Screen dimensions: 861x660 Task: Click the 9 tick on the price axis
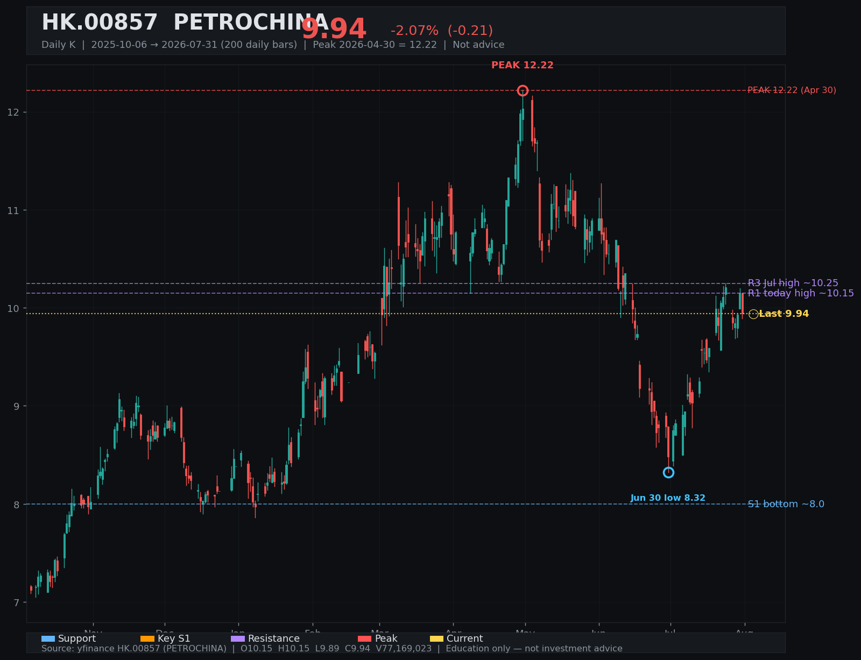16,406
